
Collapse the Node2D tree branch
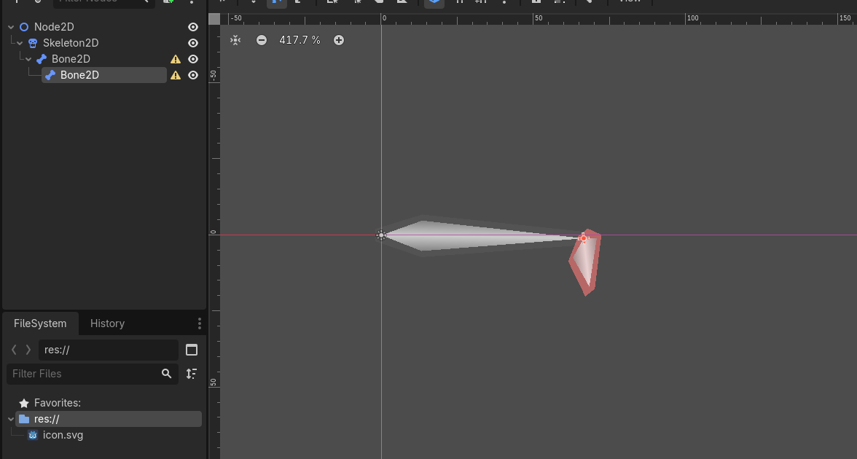11,27
